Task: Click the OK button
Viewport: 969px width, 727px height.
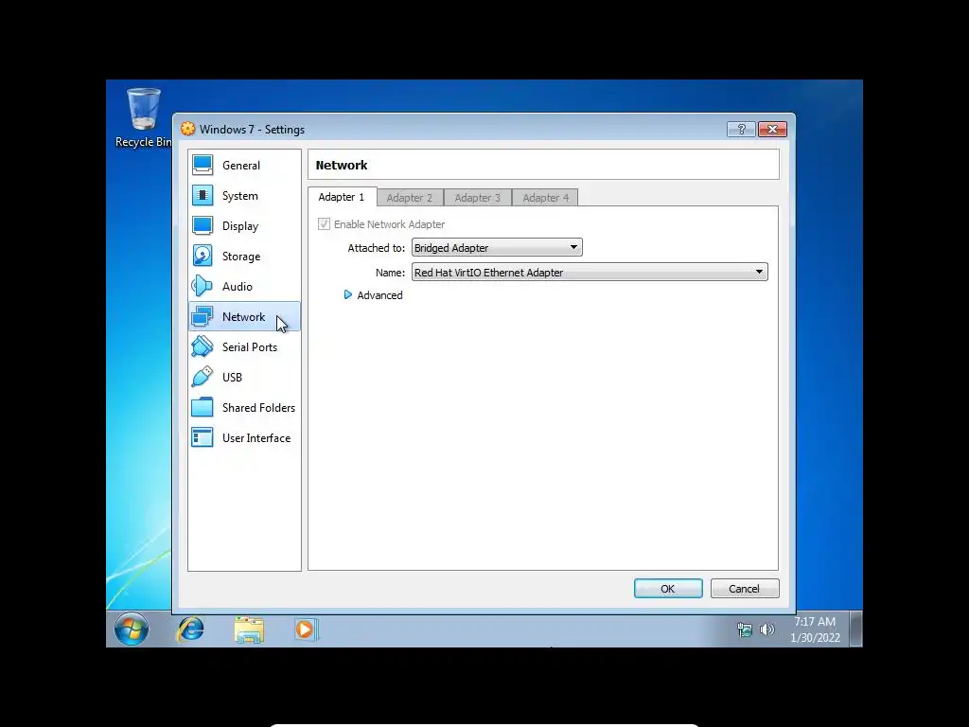Action: point(668,589)
